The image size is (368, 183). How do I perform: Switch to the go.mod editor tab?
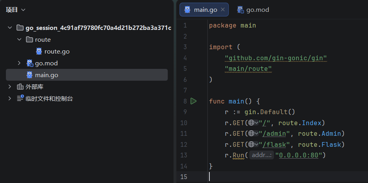click(x=253, y=9)
